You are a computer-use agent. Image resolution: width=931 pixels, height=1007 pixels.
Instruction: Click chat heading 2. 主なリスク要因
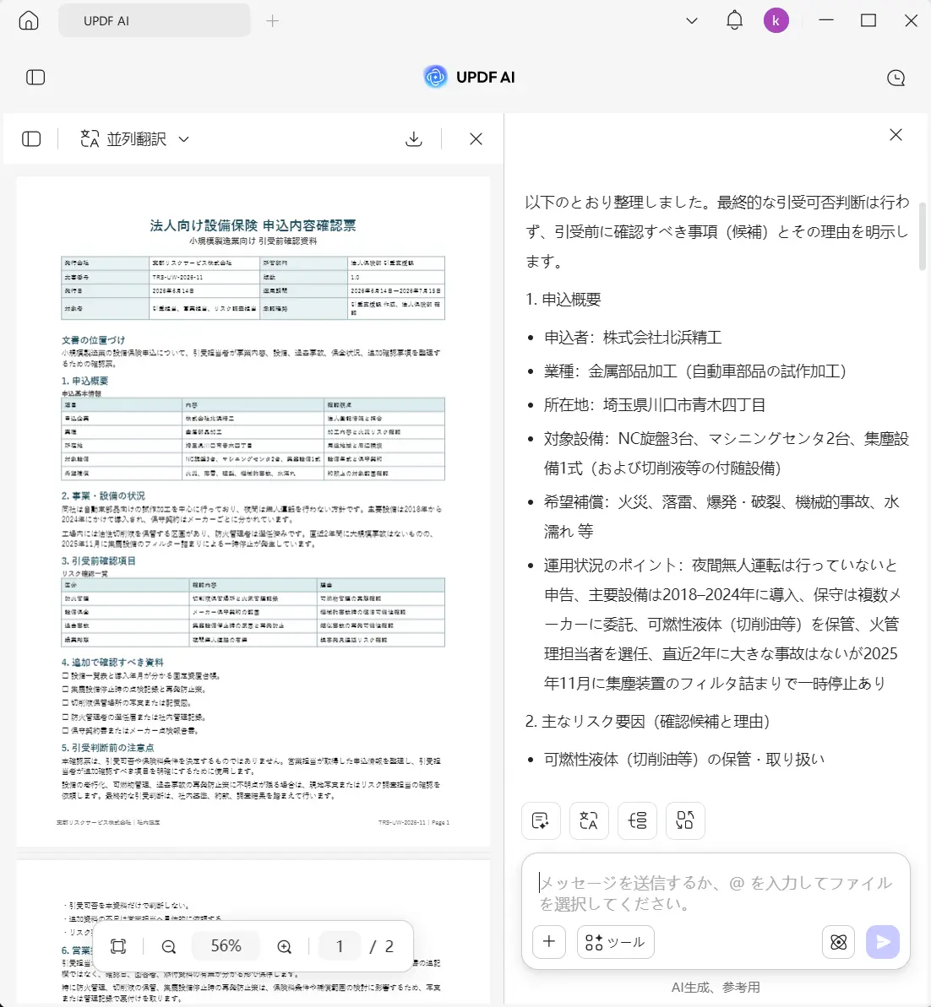click(x=647, y=722)
